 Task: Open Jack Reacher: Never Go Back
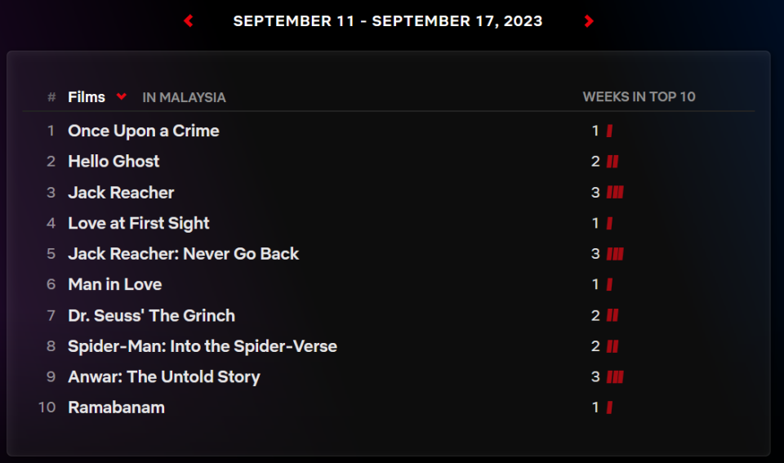coord(184,254)
